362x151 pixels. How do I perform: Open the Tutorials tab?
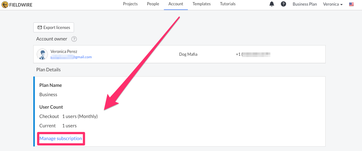(228, 4)
